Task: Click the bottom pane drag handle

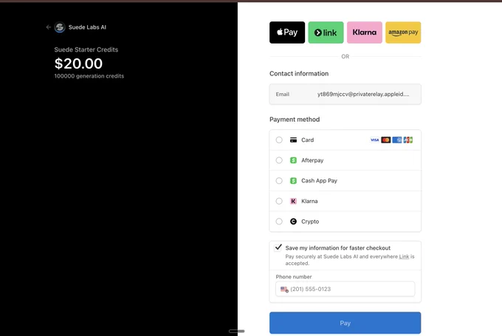Action: pyautogui.click(x=236, y=331)
